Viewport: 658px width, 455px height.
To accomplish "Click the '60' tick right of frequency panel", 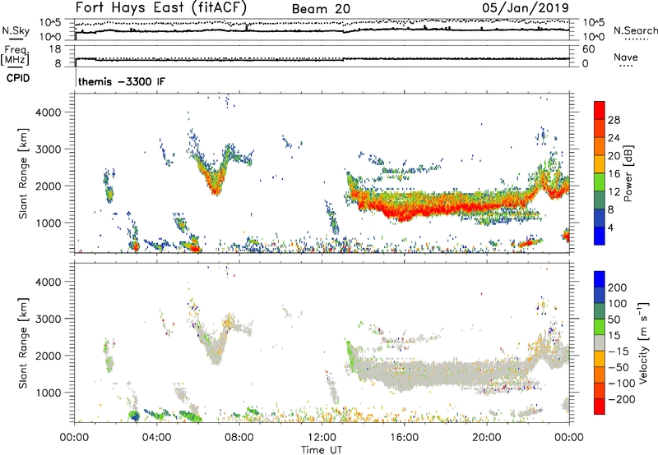I will (x=588, y=49).
